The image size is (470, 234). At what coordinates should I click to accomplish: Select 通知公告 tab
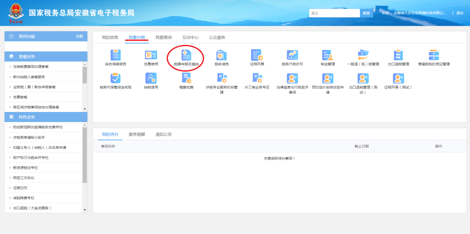click(164, 134)
